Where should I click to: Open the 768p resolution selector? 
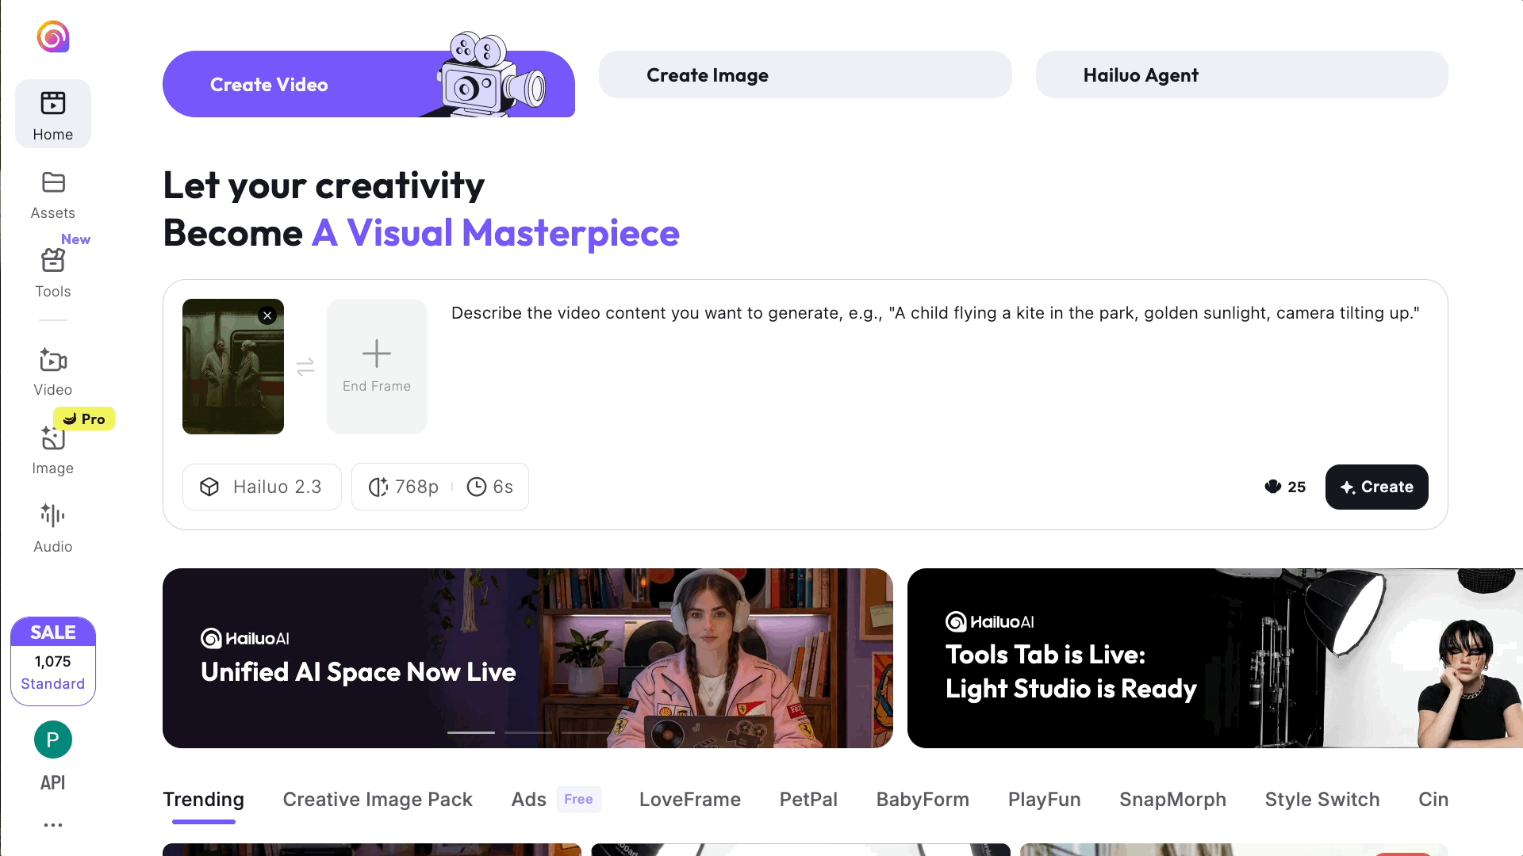(x=405, y=487)
